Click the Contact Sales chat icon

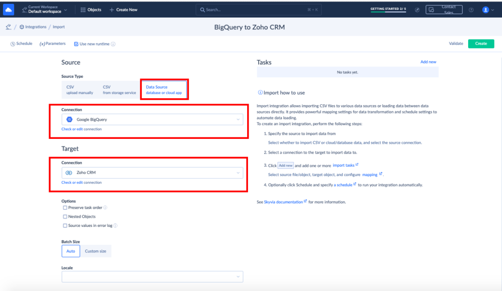pos(431,10)
